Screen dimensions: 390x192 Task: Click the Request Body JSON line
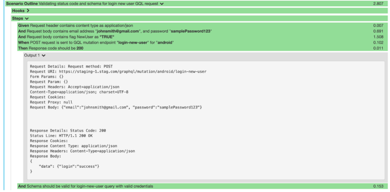pyautogui.click(x=116, y=107)
